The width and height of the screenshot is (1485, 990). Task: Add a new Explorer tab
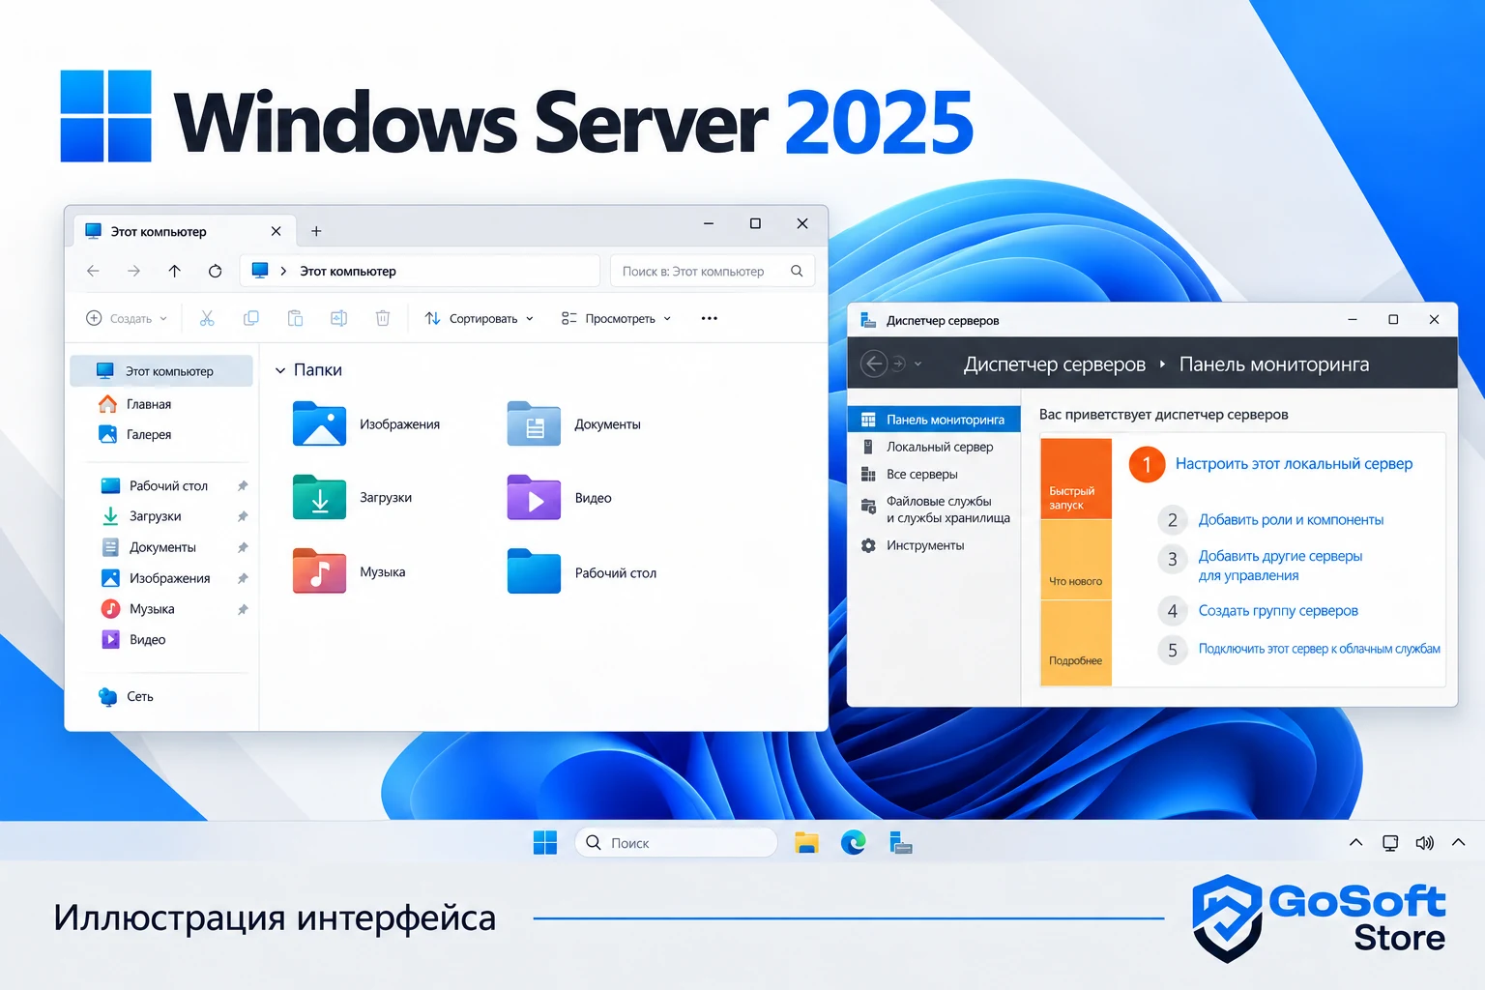(x=316, y=231)
